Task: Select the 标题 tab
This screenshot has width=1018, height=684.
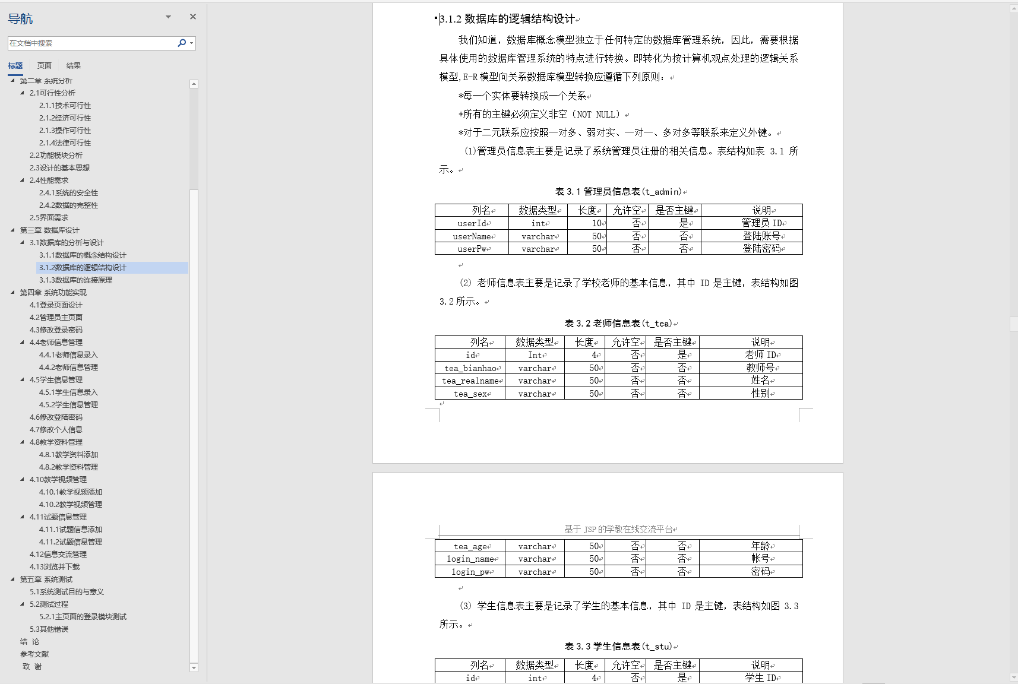Action: pyautogui.click(x=15, y=65)
